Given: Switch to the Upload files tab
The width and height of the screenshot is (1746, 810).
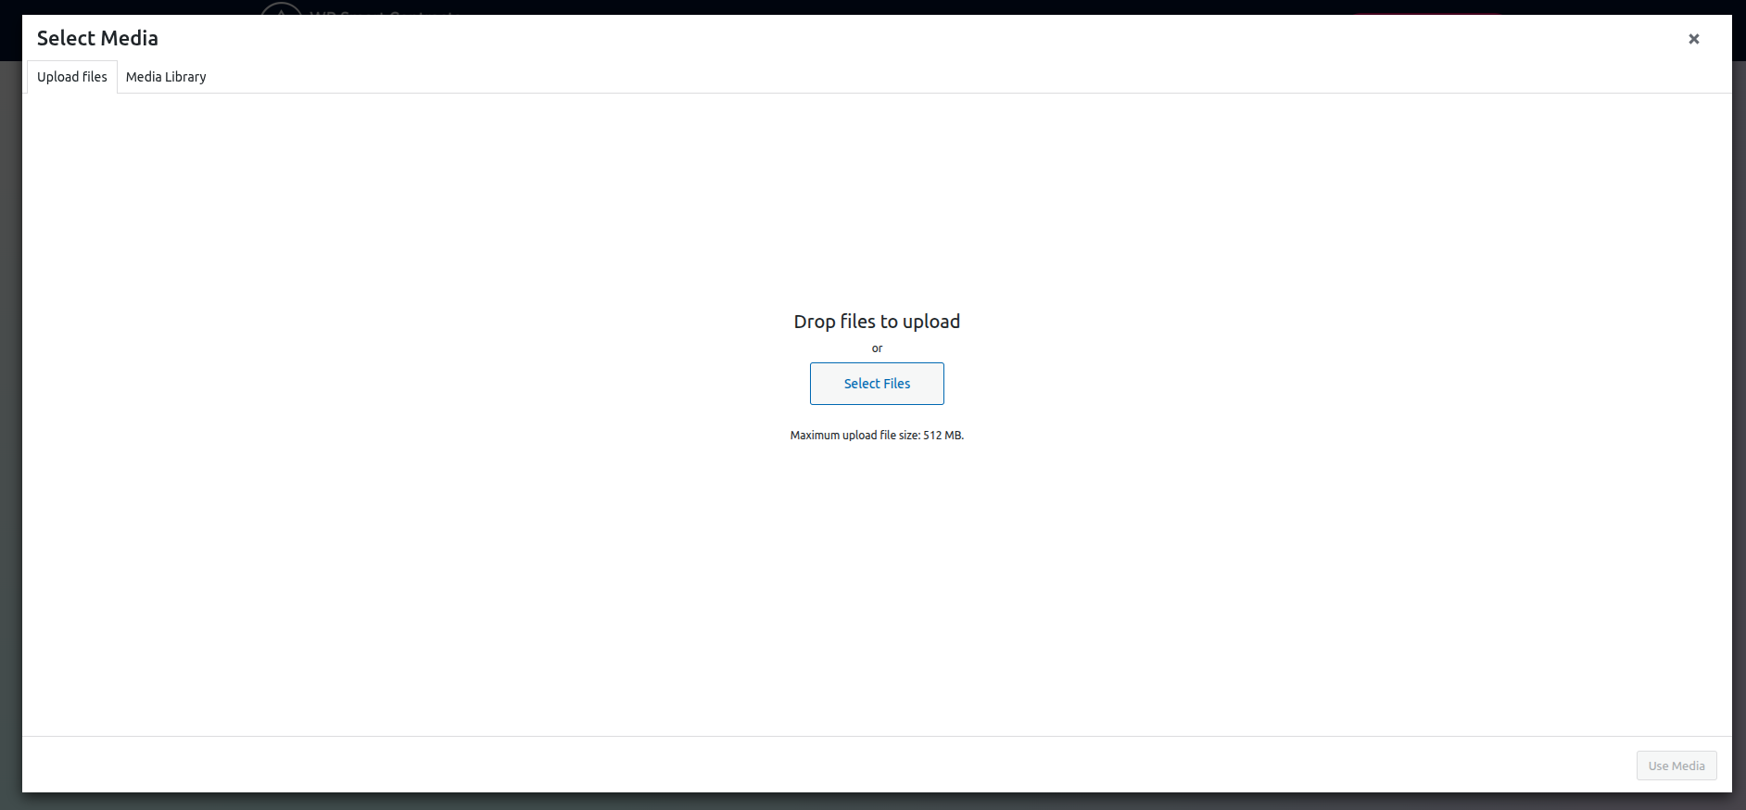Looking at the screenshot, I should tap(72, 77).
